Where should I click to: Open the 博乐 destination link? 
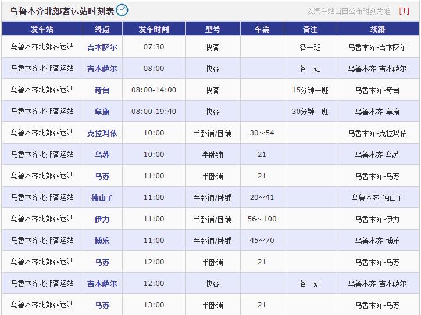(102, 241)
